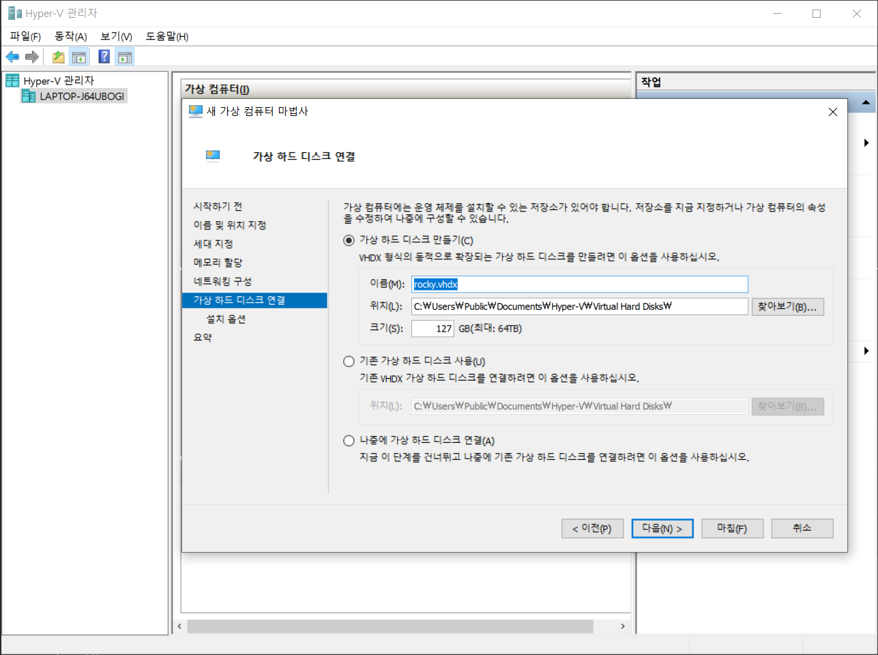The image size is (878, 655).
Task: Go to the 세대 지정 wizard step
Action: click(x=213, y=244)
